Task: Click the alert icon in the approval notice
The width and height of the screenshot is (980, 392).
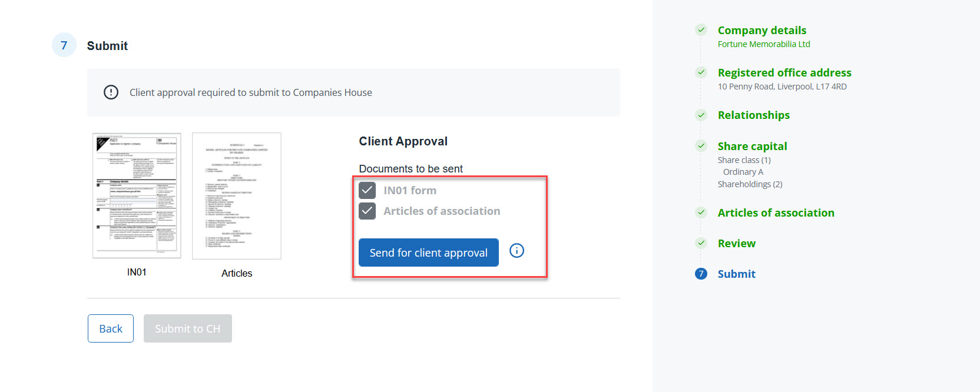Action: pyautogui.click(x=111, y=92)
